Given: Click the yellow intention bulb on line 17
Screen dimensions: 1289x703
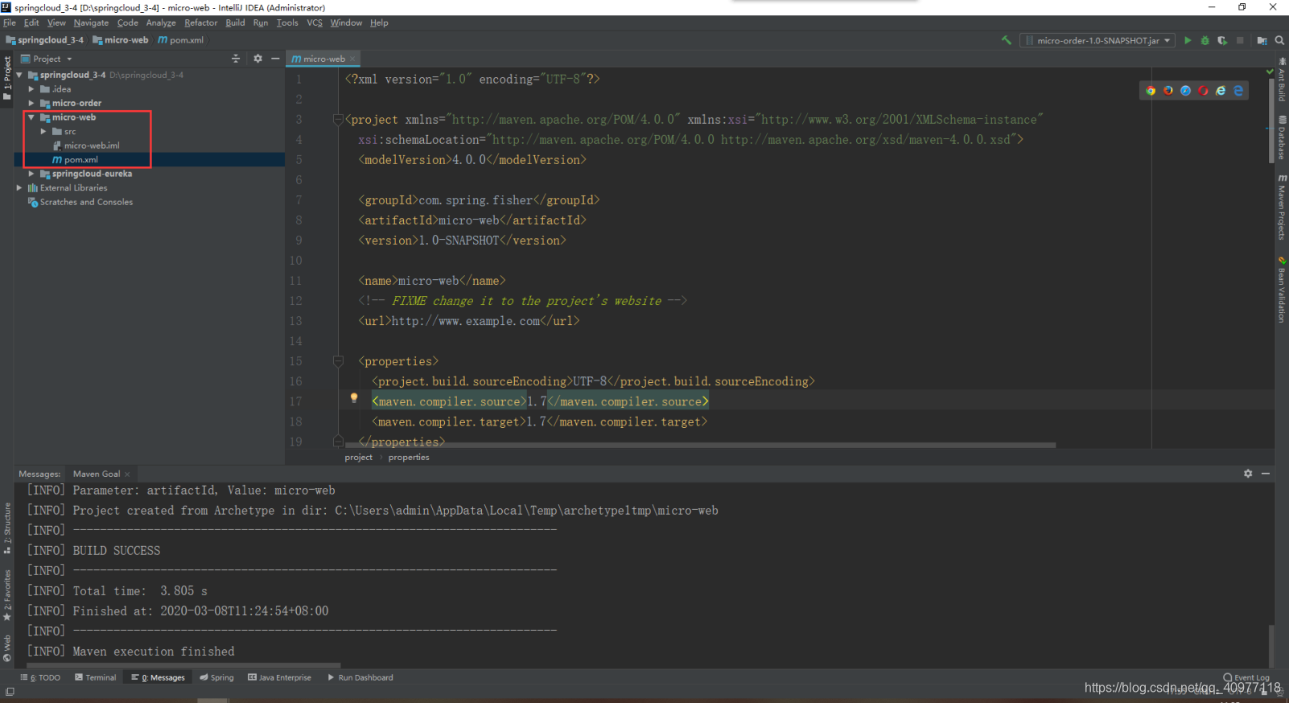Looking at the screenshot, I should 353,398.
